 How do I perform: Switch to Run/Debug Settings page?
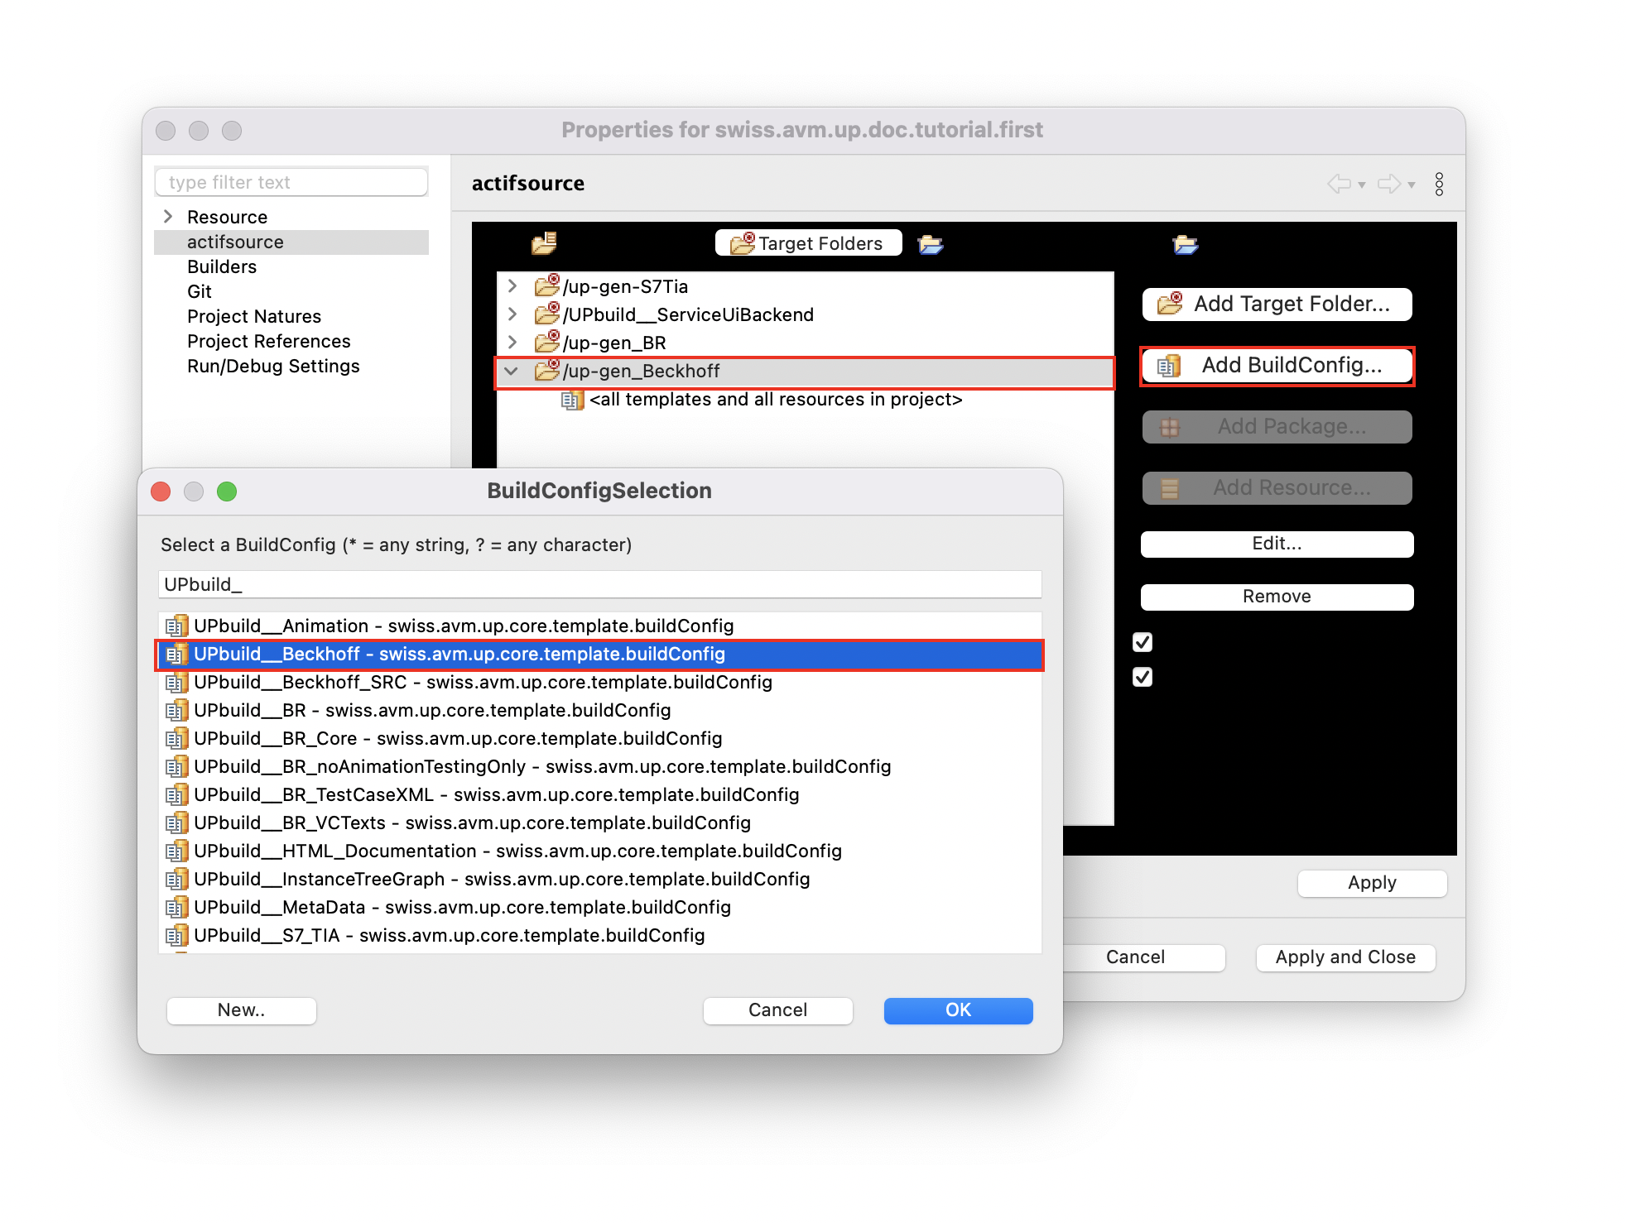[274, 366]
